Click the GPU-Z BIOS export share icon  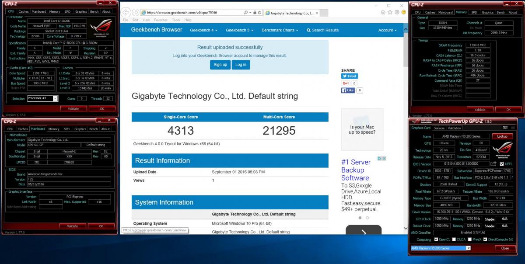click(x=493, y=163)
